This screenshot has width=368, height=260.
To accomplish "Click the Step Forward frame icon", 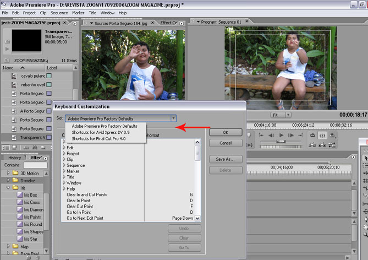I will click(x=290, y=135).
